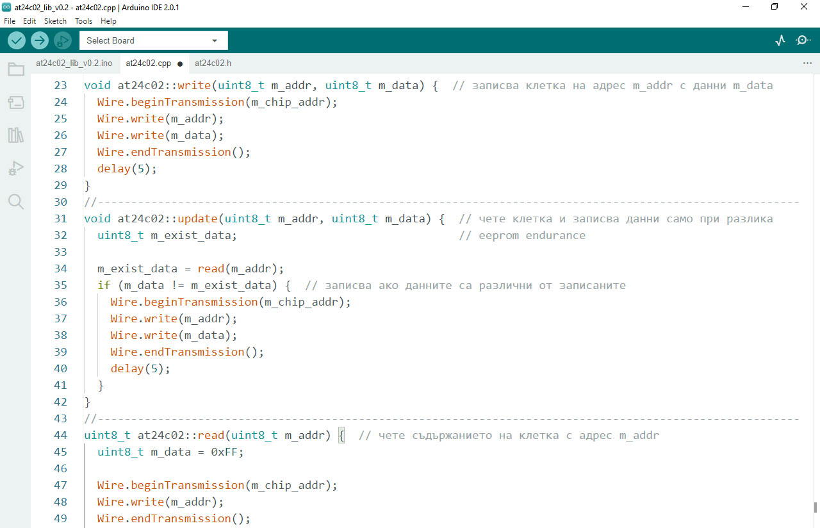Open the Library Manager sidebar
The width and height of the screenshot is (820, 528).
coord(16,136)
